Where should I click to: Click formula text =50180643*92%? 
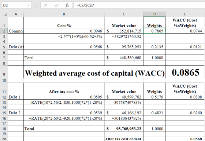click(x=126, y=118)
